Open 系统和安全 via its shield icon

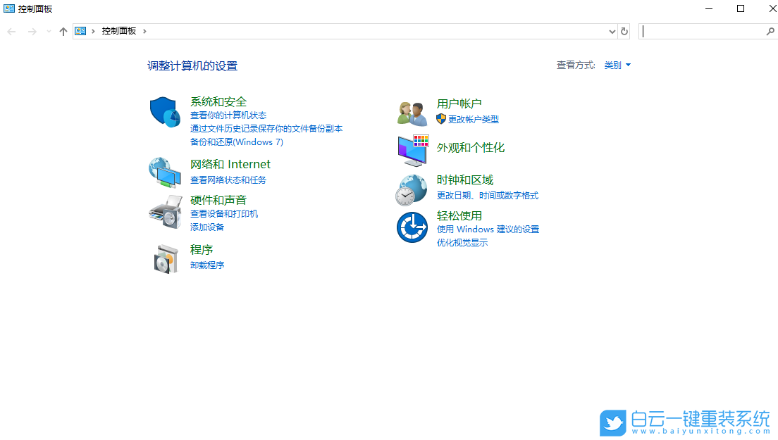click(x=164, y=111)
